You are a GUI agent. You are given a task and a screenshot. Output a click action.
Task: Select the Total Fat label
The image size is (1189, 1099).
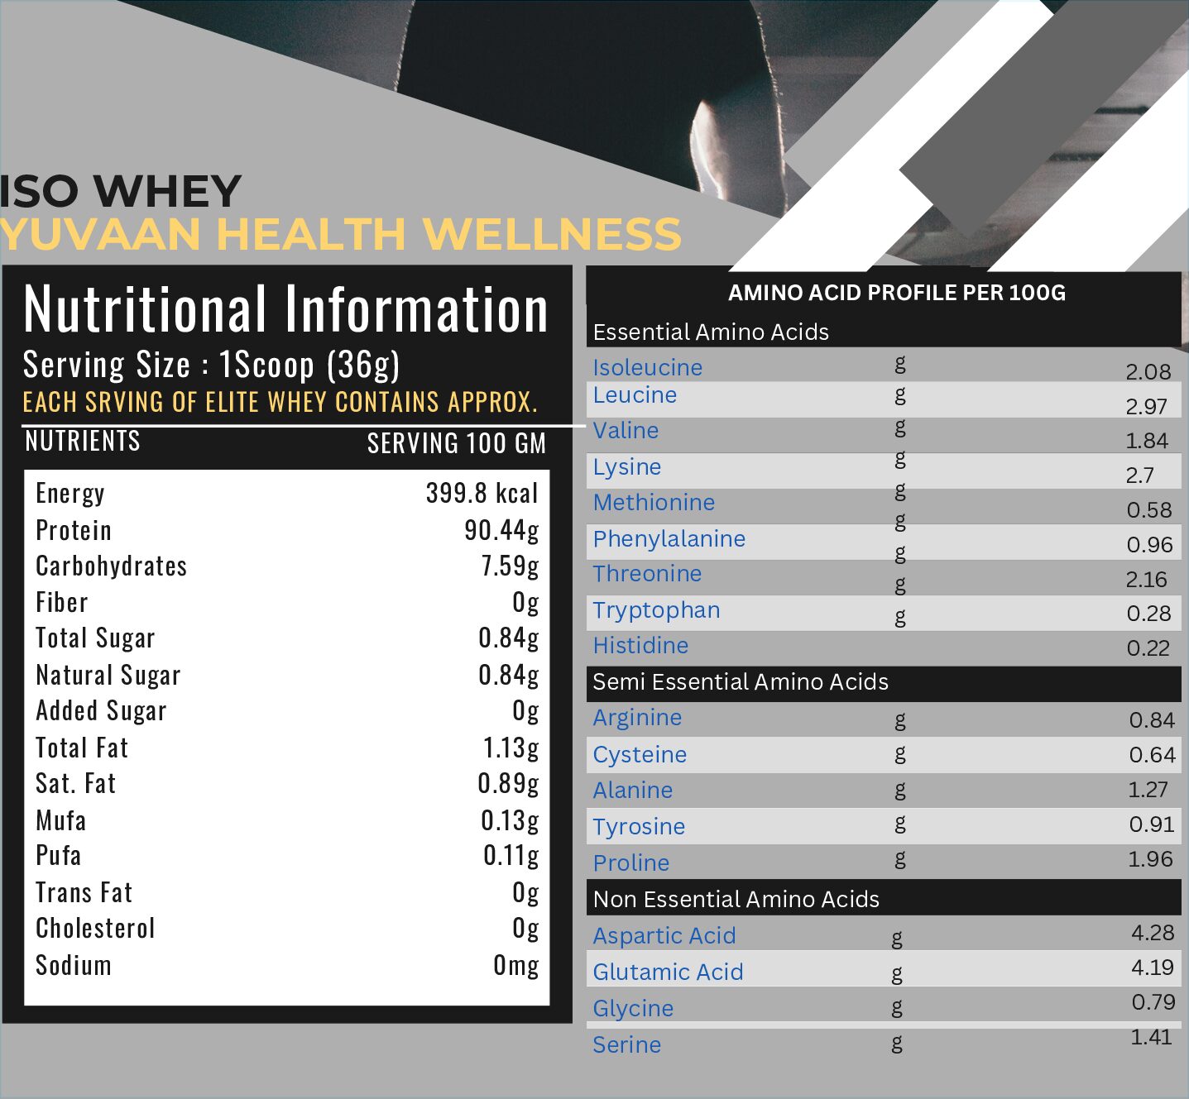pos(82,748)
